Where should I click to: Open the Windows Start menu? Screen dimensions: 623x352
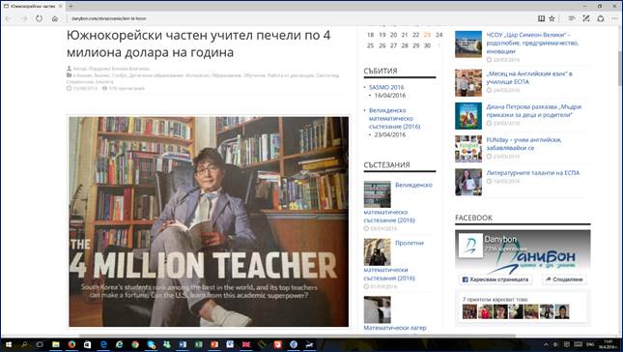coord(9,345)
